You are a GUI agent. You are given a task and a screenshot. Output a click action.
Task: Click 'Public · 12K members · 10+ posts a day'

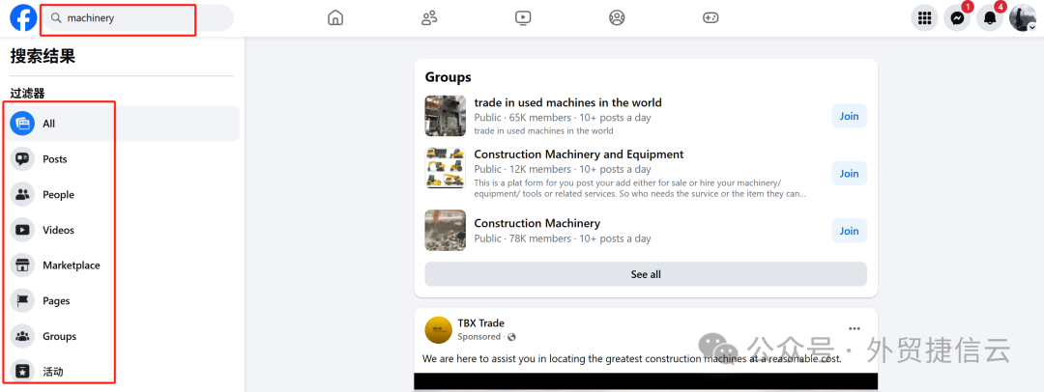pyautogui.click(x=563, y=169)
